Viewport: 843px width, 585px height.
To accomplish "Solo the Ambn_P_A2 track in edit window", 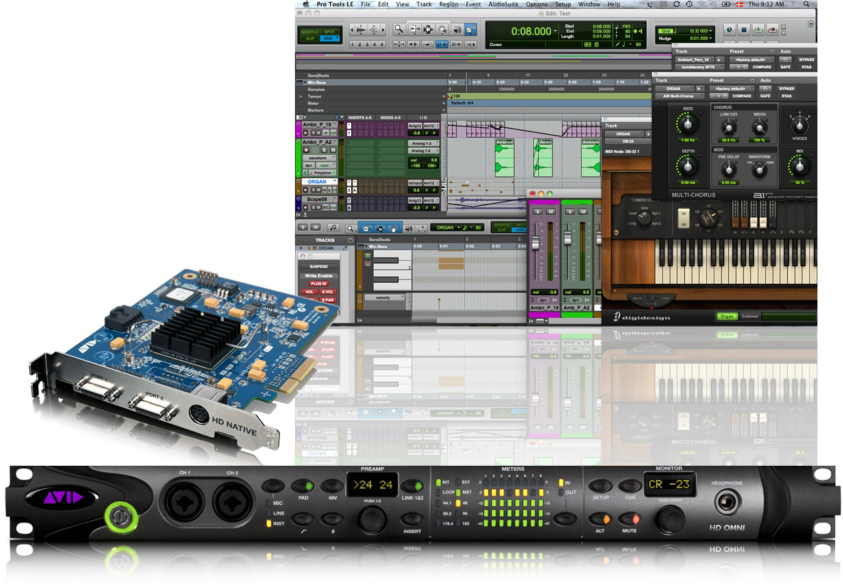I will tap(323, 150).
